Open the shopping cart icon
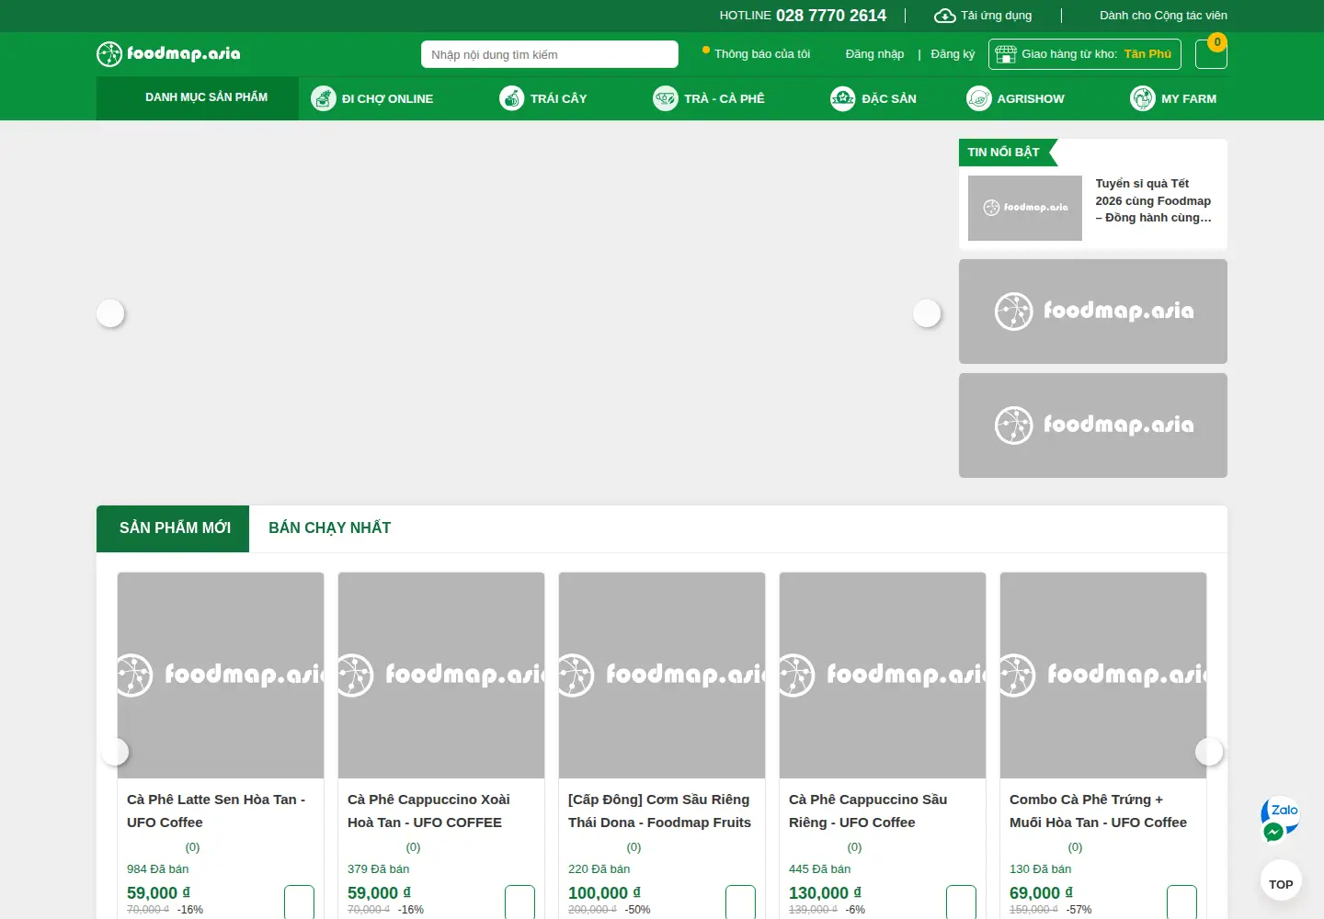Image resolution: width=1324 pixels, height=919 pixels. point(1211,53)
